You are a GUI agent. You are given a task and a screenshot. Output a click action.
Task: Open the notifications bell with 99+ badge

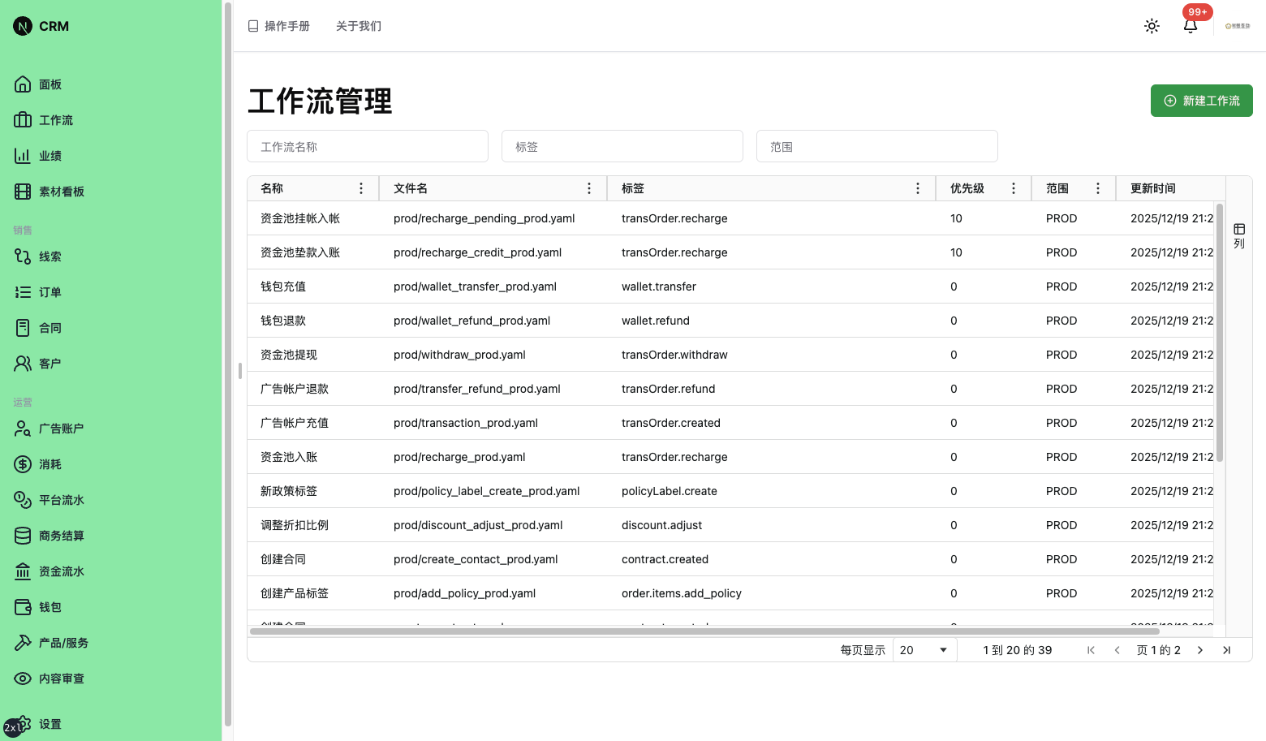click(x=1190, y=26)
